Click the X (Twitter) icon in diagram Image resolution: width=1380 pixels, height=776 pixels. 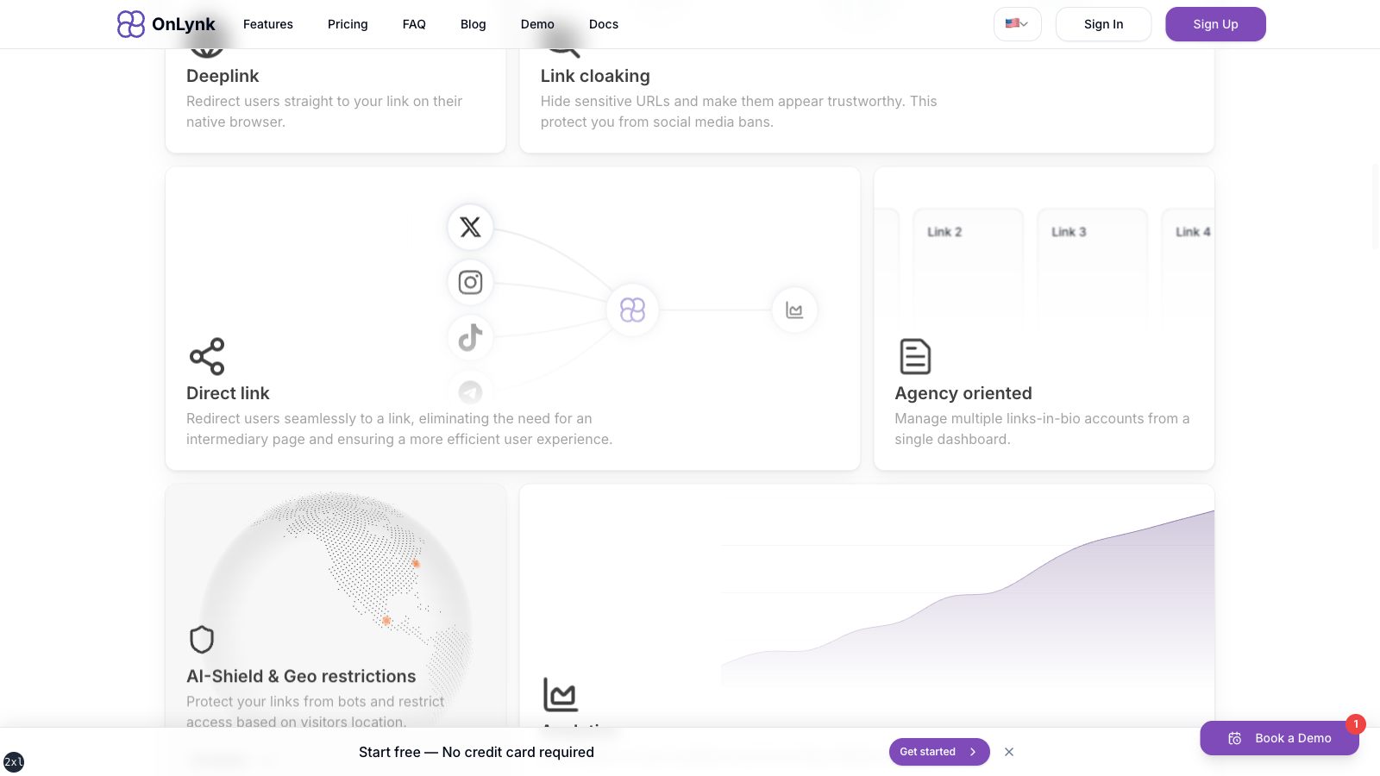point(470,227)
